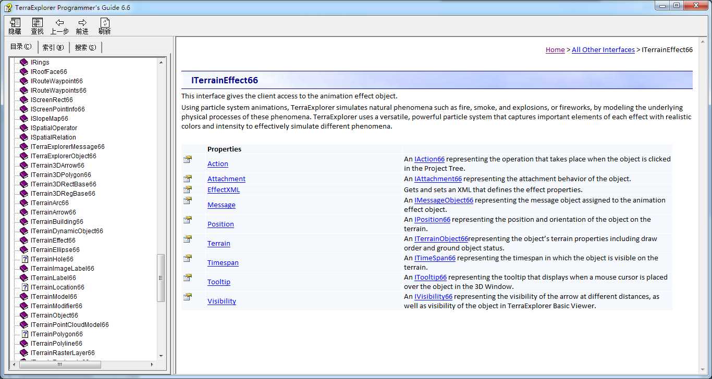Click book icon beside IScreenRect66

pos(24,100)
